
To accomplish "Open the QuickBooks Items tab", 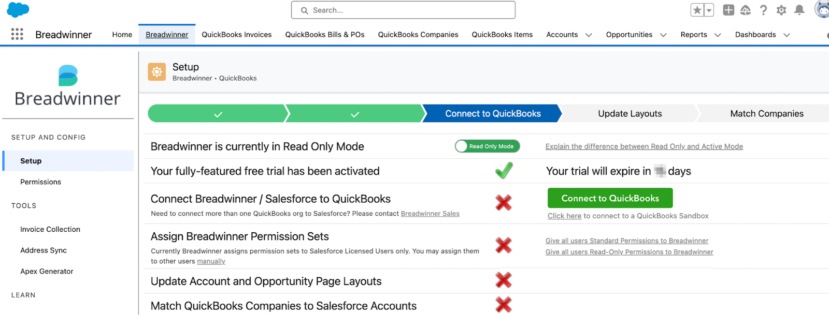I will click(x=502, y=35).
